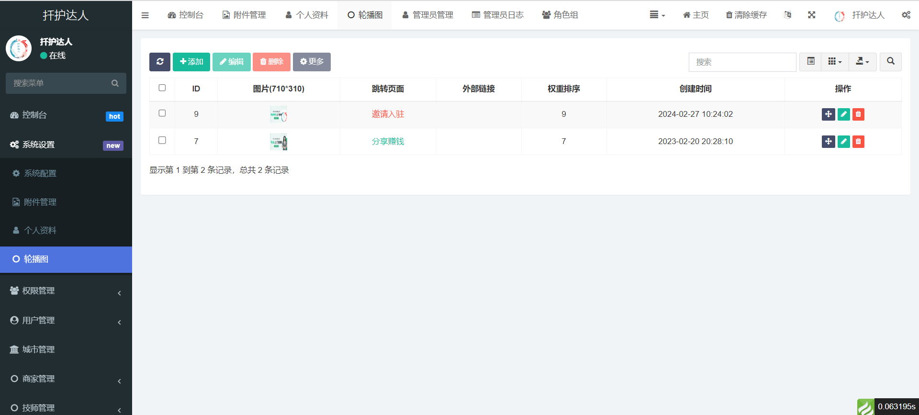Check the select-all checkbox in the table header

tap(162, 88)
